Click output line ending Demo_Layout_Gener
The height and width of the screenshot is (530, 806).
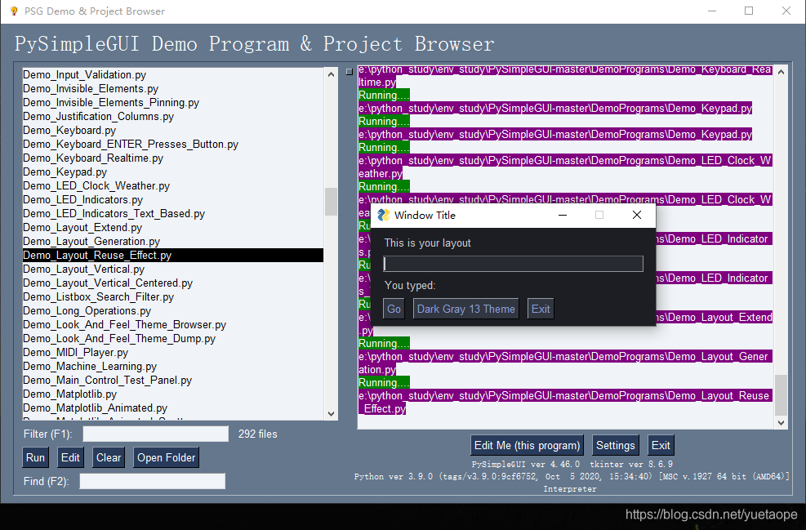click(x=564, y=356)
